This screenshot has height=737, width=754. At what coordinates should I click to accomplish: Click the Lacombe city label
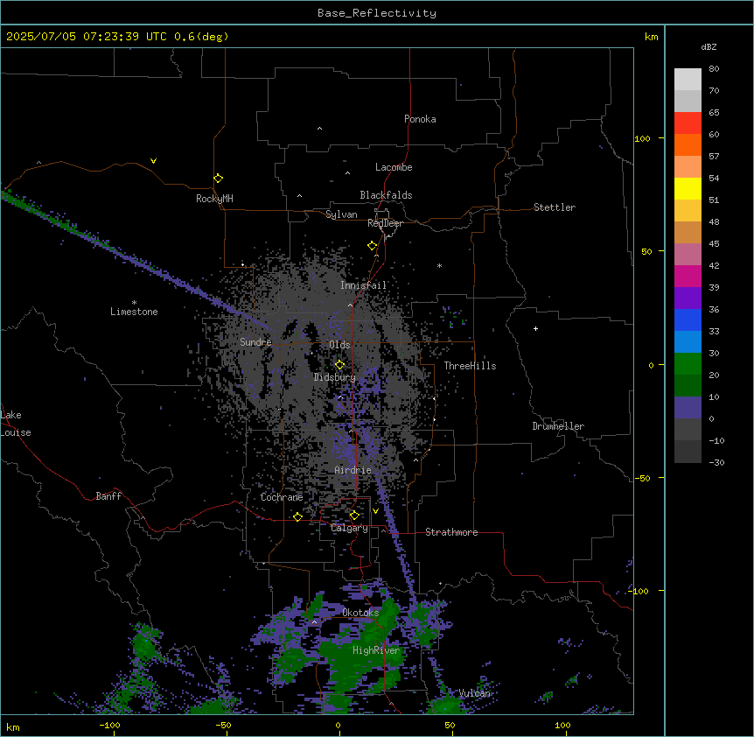(394, 167)
